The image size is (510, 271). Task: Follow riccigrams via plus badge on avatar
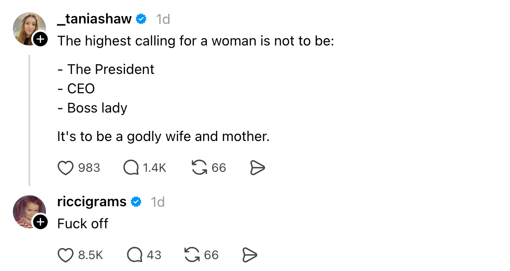[40, 222]
